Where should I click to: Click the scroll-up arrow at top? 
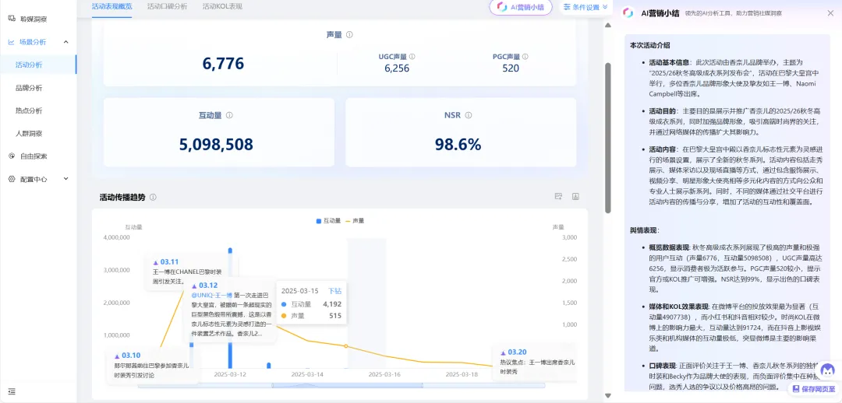click(x=608, y=25)
